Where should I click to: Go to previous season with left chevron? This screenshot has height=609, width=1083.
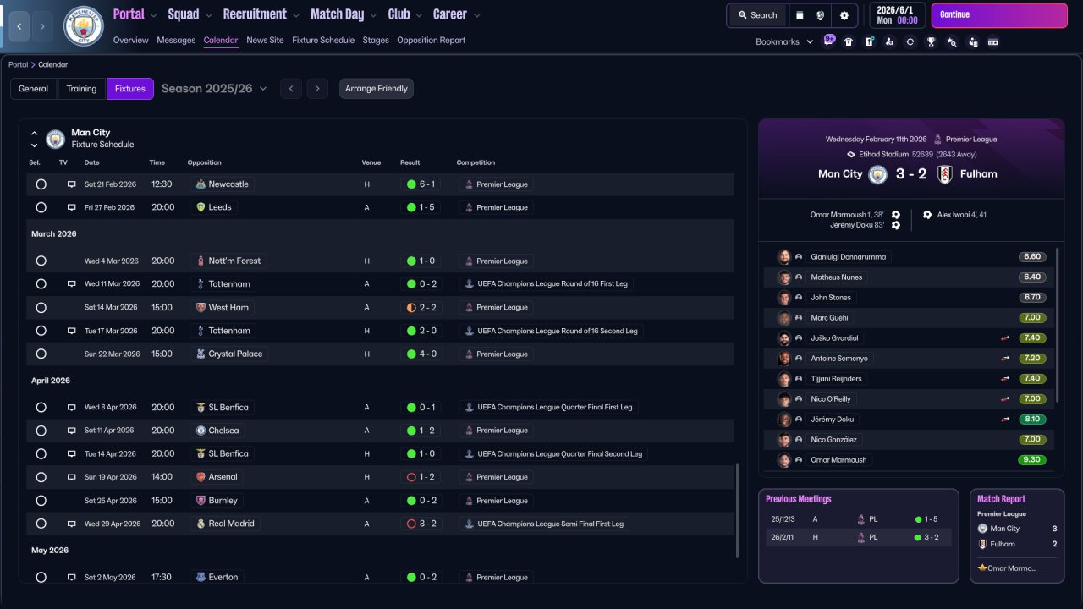pyautogui.click(x=290, y=89)
